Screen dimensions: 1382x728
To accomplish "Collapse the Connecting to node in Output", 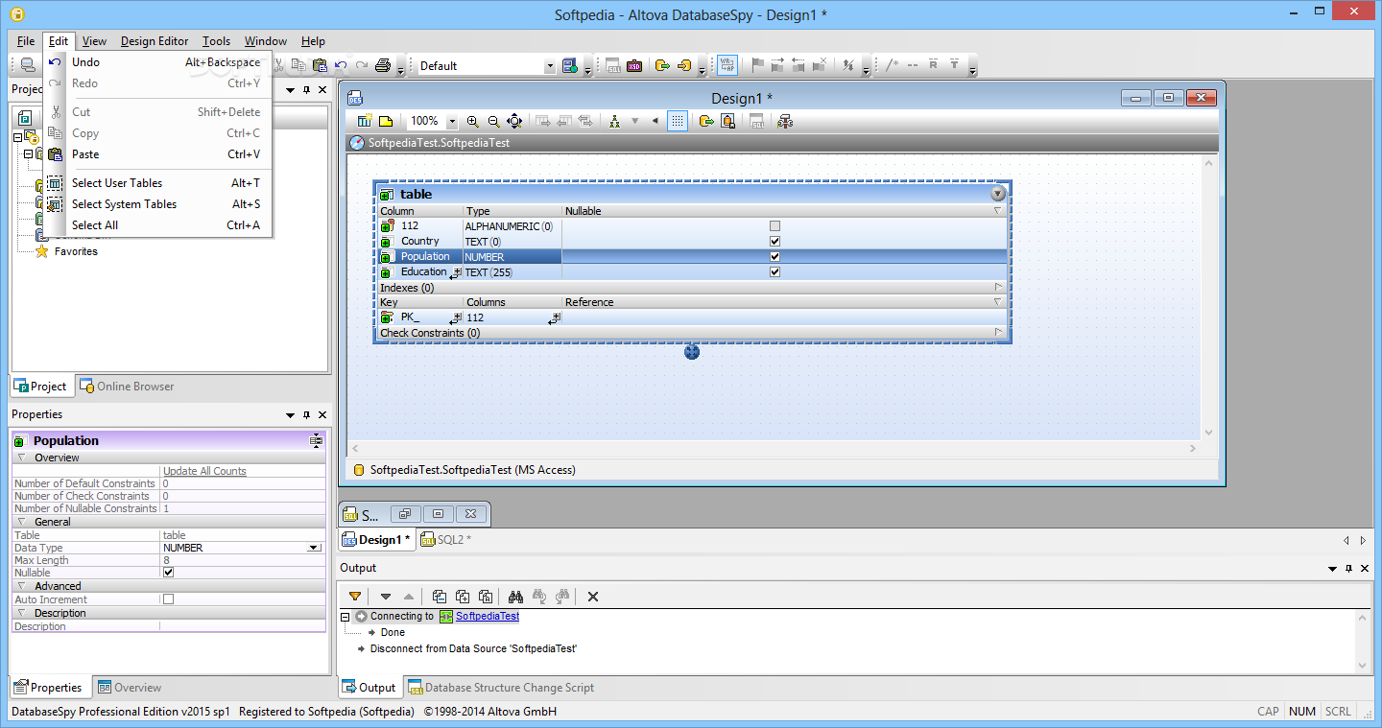I will (x=346, y=617).
